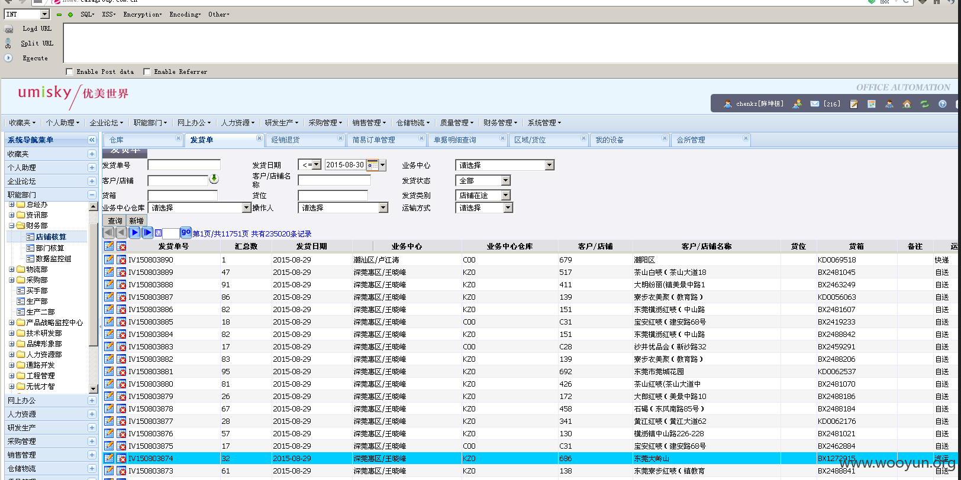Open the Encryption menu in HackBar

142,14
